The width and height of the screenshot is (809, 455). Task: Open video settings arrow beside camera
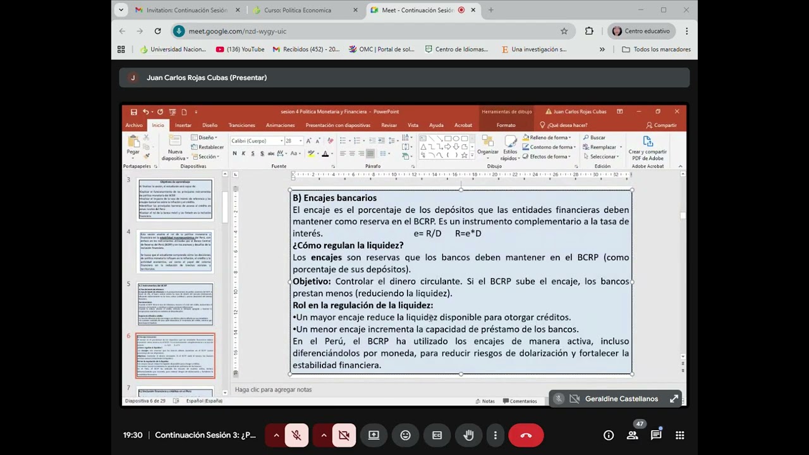324,435
